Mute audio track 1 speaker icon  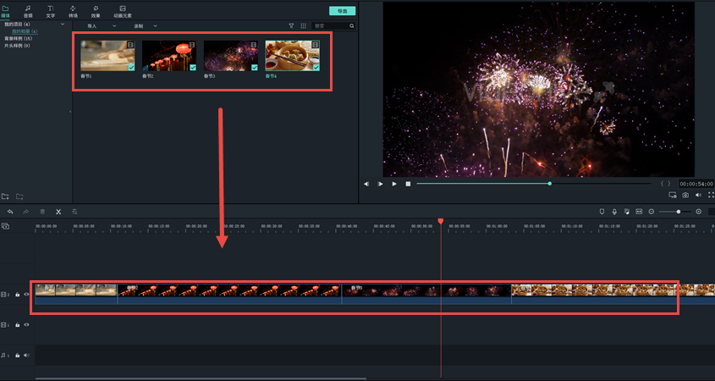26,356
